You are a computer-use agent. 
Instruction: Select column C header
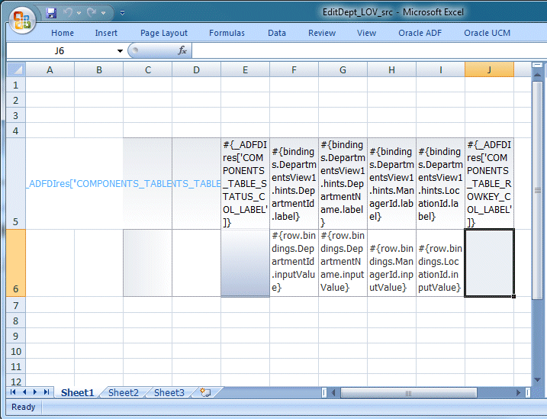tap(147, 69)
